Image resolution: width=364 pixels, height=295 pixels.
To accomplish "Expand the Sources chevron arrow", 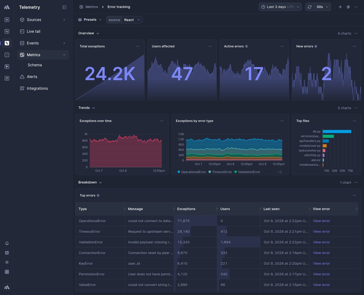I will click(64, 20).
